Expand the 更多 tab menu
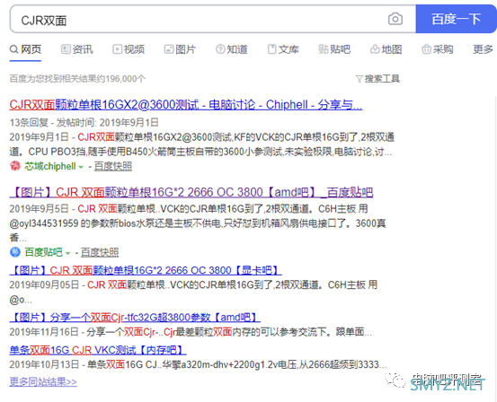Screen dimensions: 497x402 [483, 49]
